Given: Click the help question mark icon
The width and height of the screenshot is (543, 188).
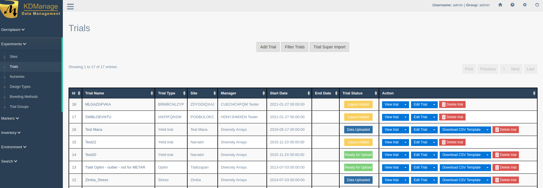Looking at the screenshot, I should click(x=512, y=5).
